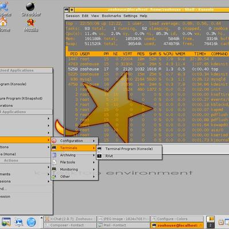Expand the File tools submenu arrow
Viewport: 229px width, 229px height.
coord(94,162)
